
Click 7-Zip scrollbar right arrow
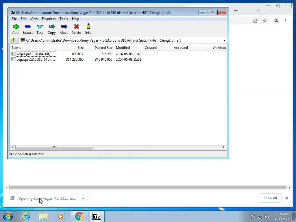(224, 147)
